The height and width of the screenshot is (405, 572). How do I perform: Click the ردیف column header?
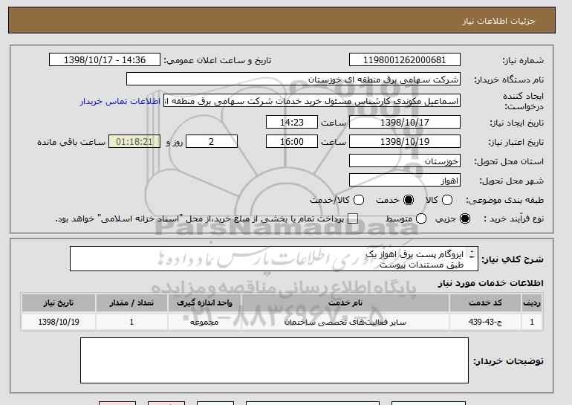(x=532, y=303)
